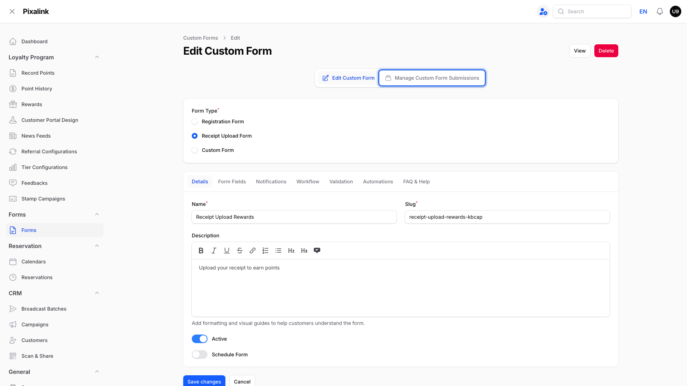Follow the Custom Forms breadcrumb link
The width and height of the screenshot is (687, 386).
tap(200, 38)
